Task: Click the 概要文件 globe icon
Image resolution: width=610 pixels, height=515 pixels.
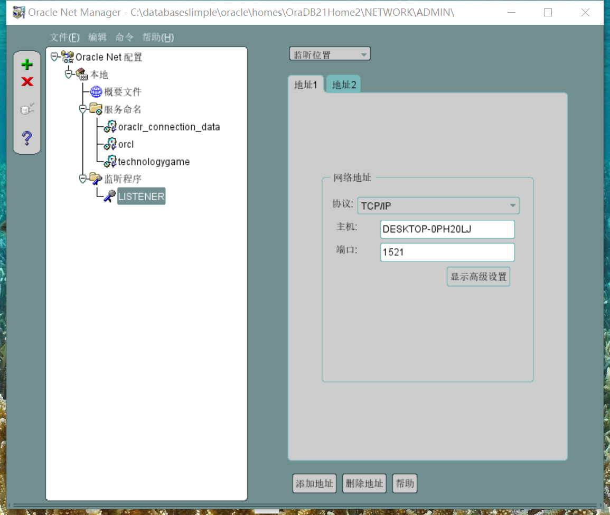Action: 96,91
